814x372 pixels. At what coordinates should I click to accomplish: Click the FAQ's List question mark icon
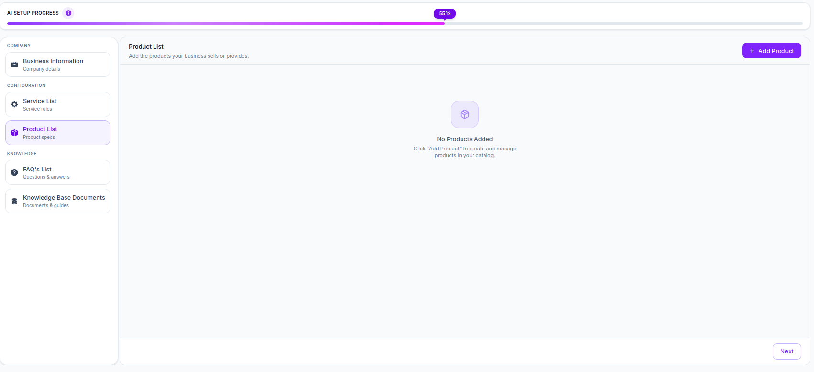pyautogui.click(x=14, y=172)
